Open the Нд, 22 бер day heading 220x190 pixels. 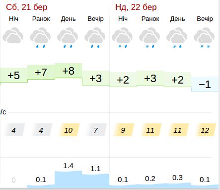pos(136,7)
